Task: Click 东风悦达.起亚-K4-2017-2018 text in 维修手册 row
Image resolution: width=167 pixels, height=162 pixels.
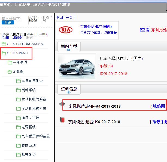Action: (x=94, y=122)
